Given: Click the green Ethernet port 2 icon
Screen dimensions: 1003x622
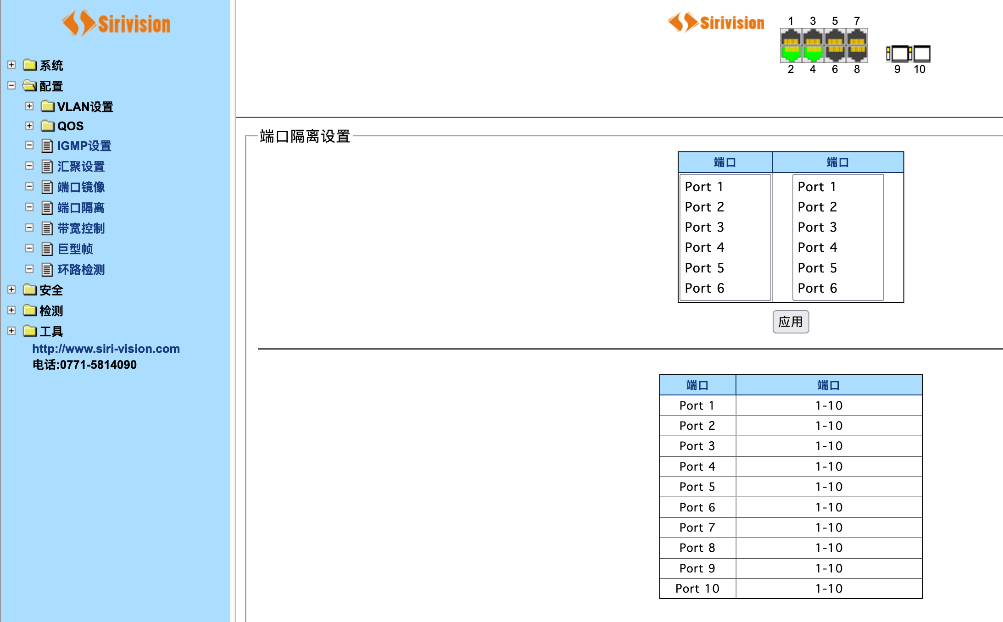Looking at the screenshot, I should (791, 53).
